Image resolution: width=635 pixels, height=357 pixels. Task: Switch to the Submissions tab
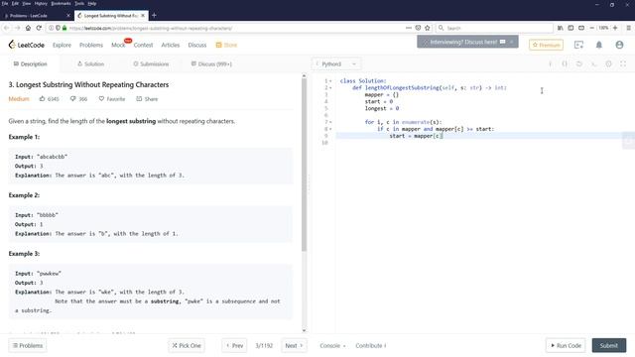151,63
